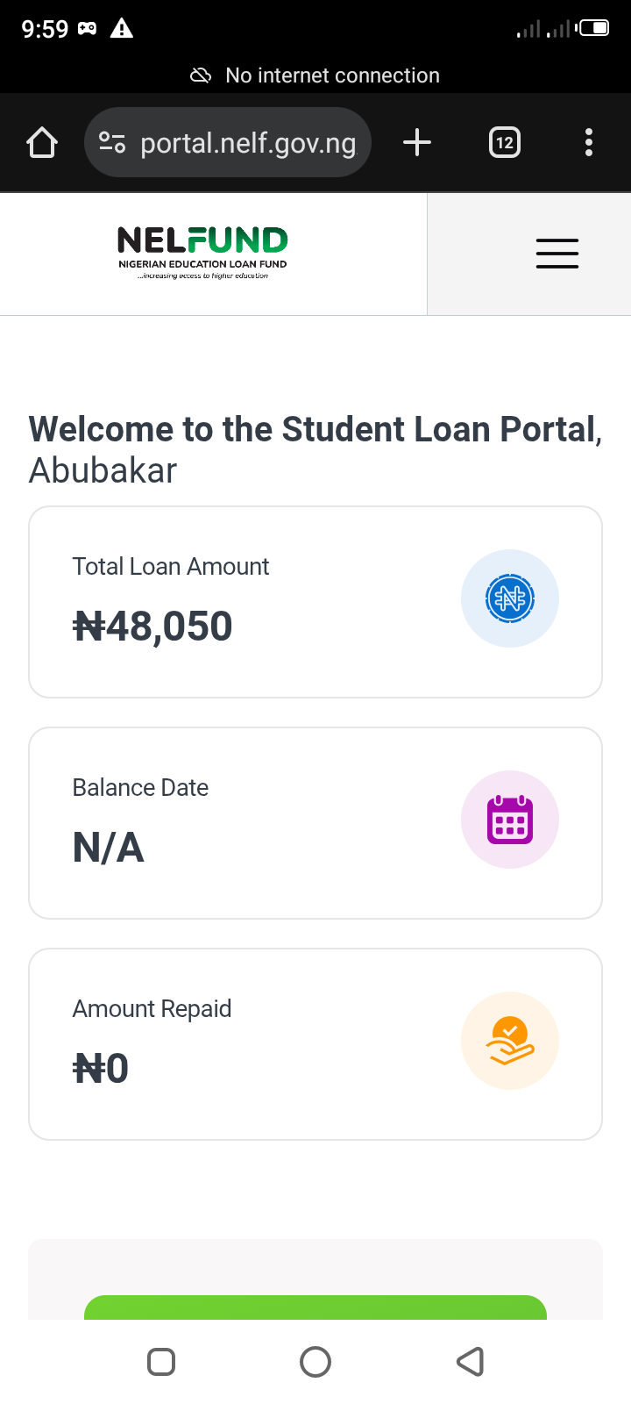Tap the Naira coin icon
This screenshot has height=1404, width=631.
(x=510, y=598)
